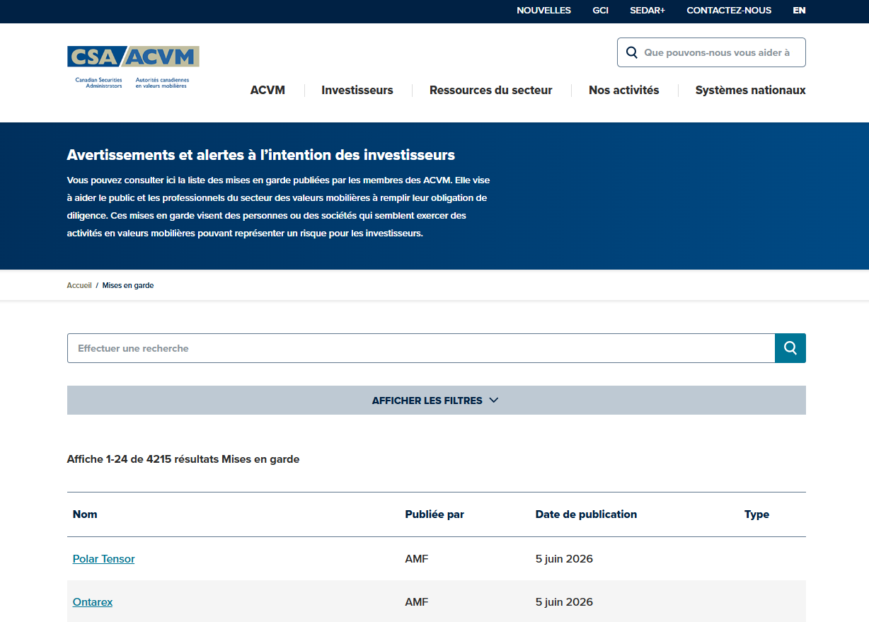Image resolution: width=869 pixels, height=622 pixels.
Task: Open the Systèmes nationaux menu
Action: tap(751, 91)
